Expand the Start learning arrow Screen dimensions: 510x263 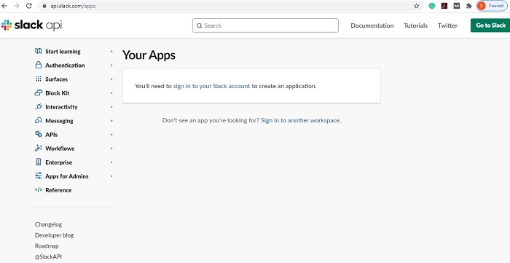[x=111, y=52]
